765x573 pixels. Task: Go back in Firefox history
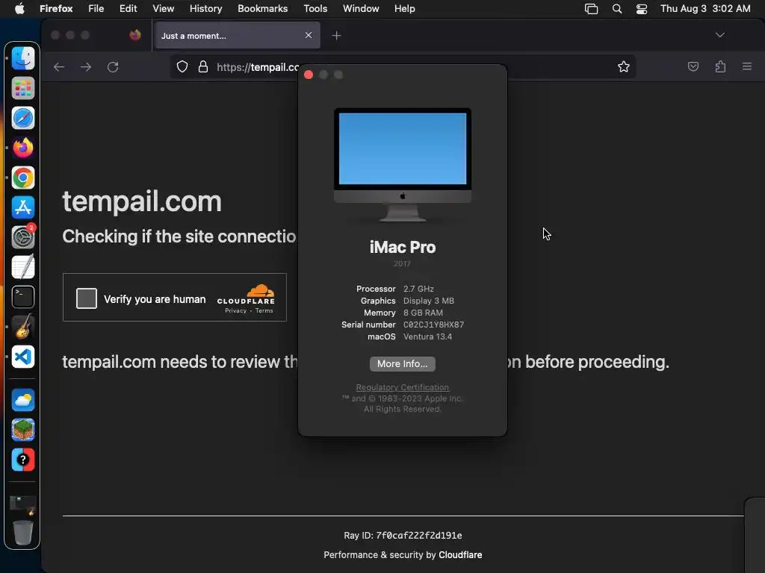pyautogui.click(x=59, y=66)
